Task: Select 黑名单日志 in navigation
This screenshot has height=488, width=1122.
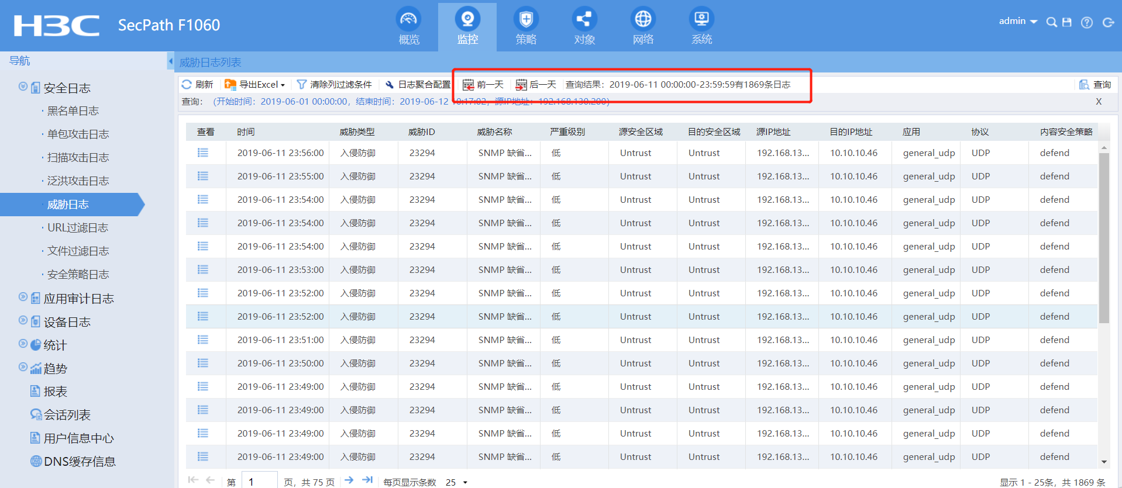Action: click(x=73, y=111)
